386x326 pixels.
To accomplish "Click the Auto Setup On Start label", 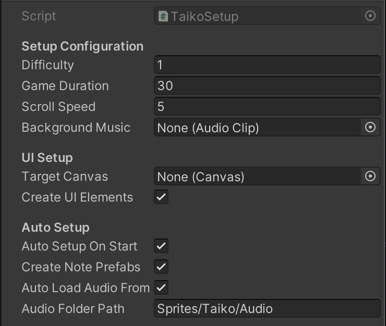I will coord(79,246).
